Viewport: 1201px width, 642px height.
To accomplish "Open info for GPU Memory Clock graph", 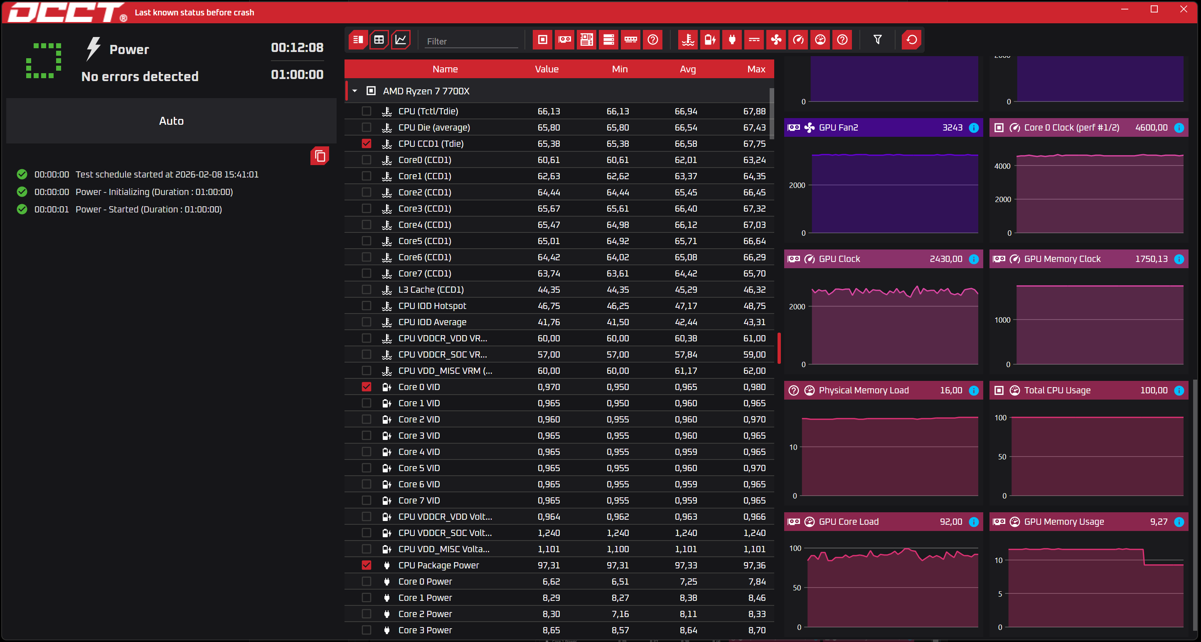I will (x=1179, y=259).
